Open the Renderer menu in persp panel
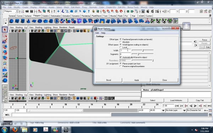Image resolution: width=213 pixels, height=133 pixels. pyautogui.click(x=63, y=27)
